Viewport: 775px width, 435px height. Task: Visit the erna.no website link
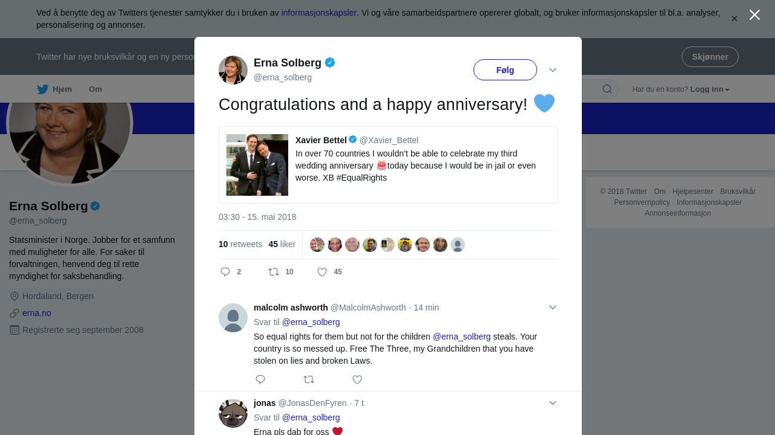coord(37,313)
